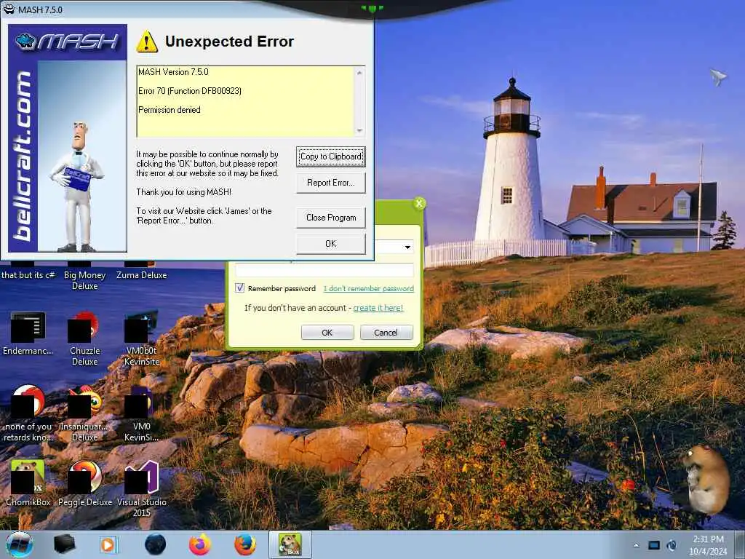Select the 'that but its c#' desktop icon
745x559 pixels.
28,272
